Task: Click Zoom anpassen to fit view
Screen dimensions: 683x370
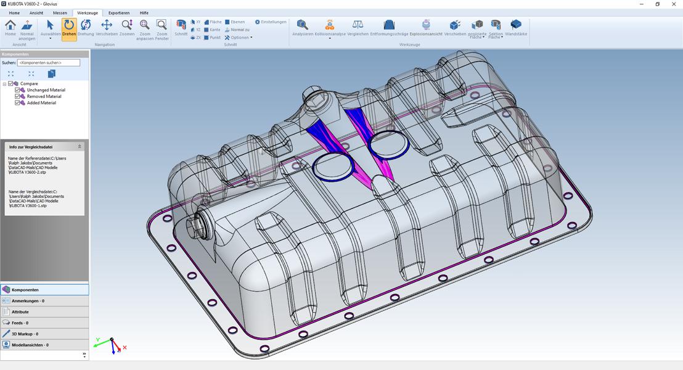Action: click(x=145, y=30)
